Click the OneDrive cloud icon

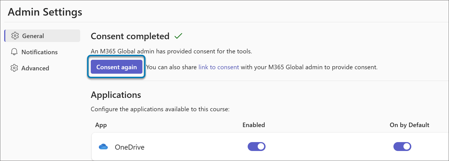pos(103,147)
